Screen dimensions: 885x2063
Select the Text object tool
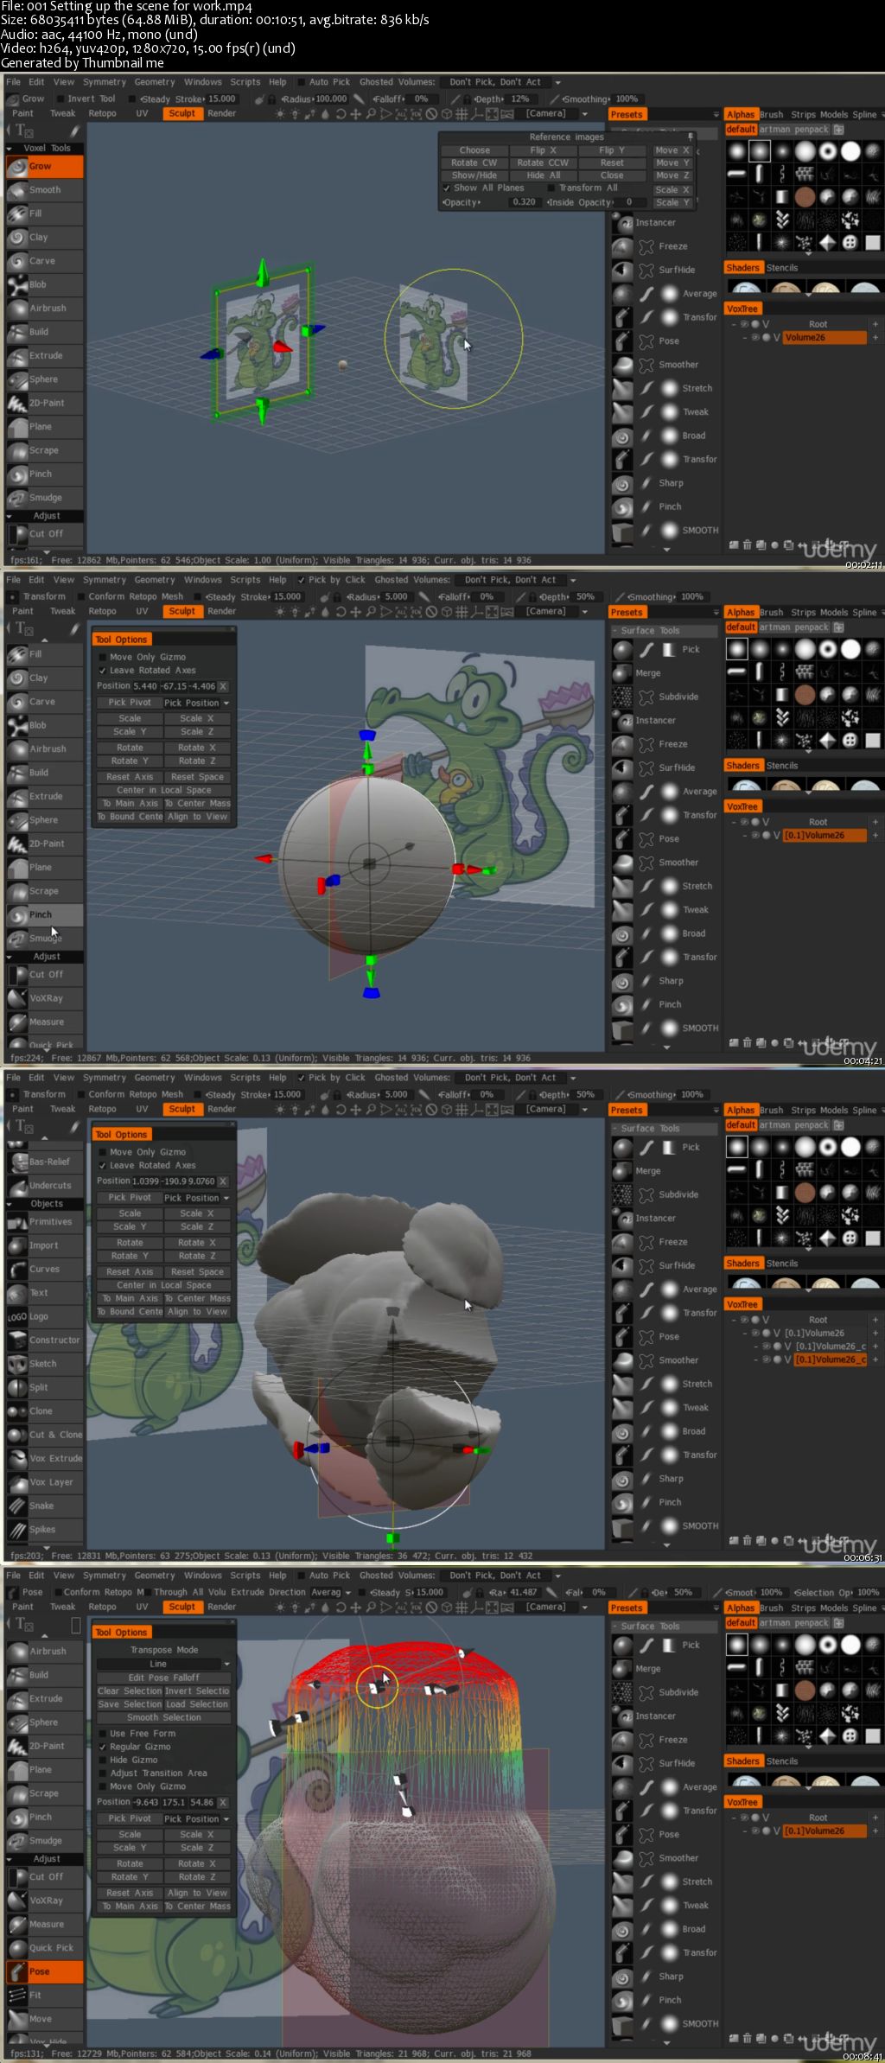(x=45, y=1292)
